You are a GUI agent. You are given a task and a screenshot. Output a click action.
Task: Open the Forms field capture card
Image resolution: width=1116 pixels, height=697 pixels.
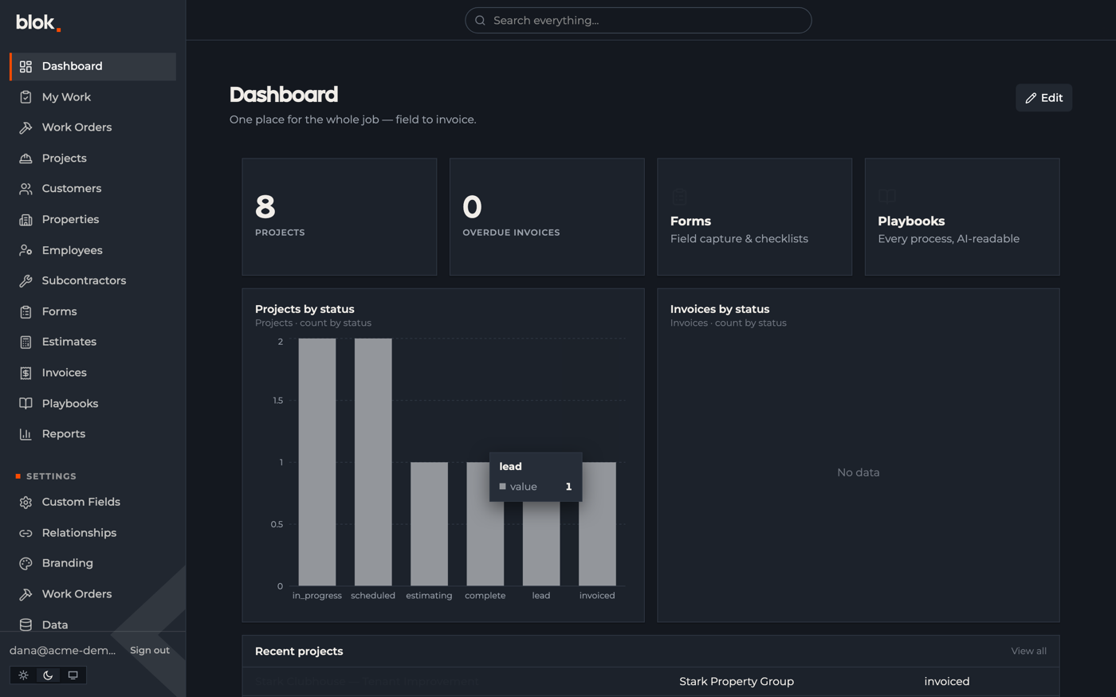(x=754, y=217)
